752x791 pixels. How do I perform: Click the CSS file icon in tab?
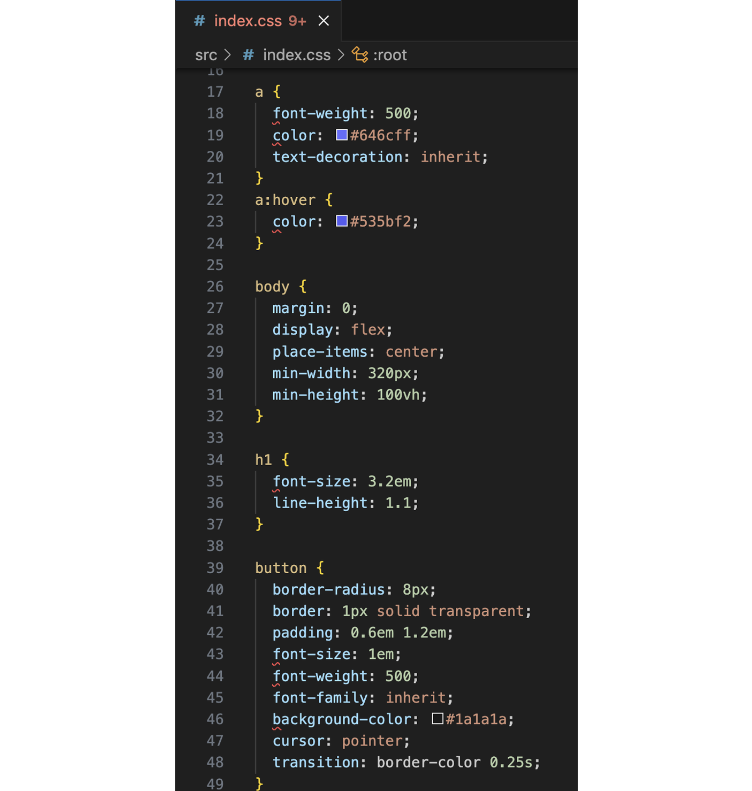(199, 21)
